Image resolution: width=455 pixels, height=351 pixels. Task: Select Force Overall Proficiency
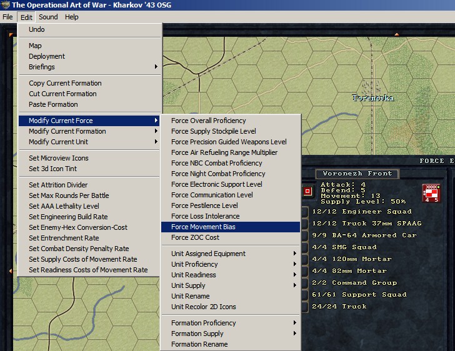pos(231,121)
